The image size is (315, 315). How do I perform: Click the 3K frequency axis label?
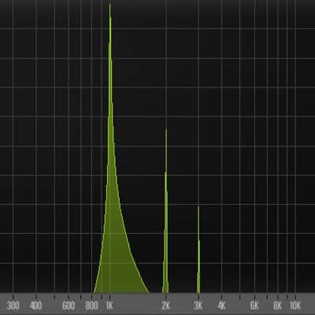[x=198, y=306]
